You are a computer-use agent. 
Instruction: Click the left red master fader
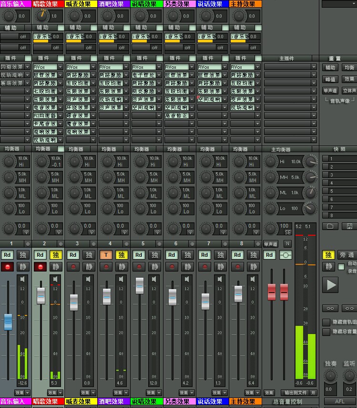click(272, 292)
